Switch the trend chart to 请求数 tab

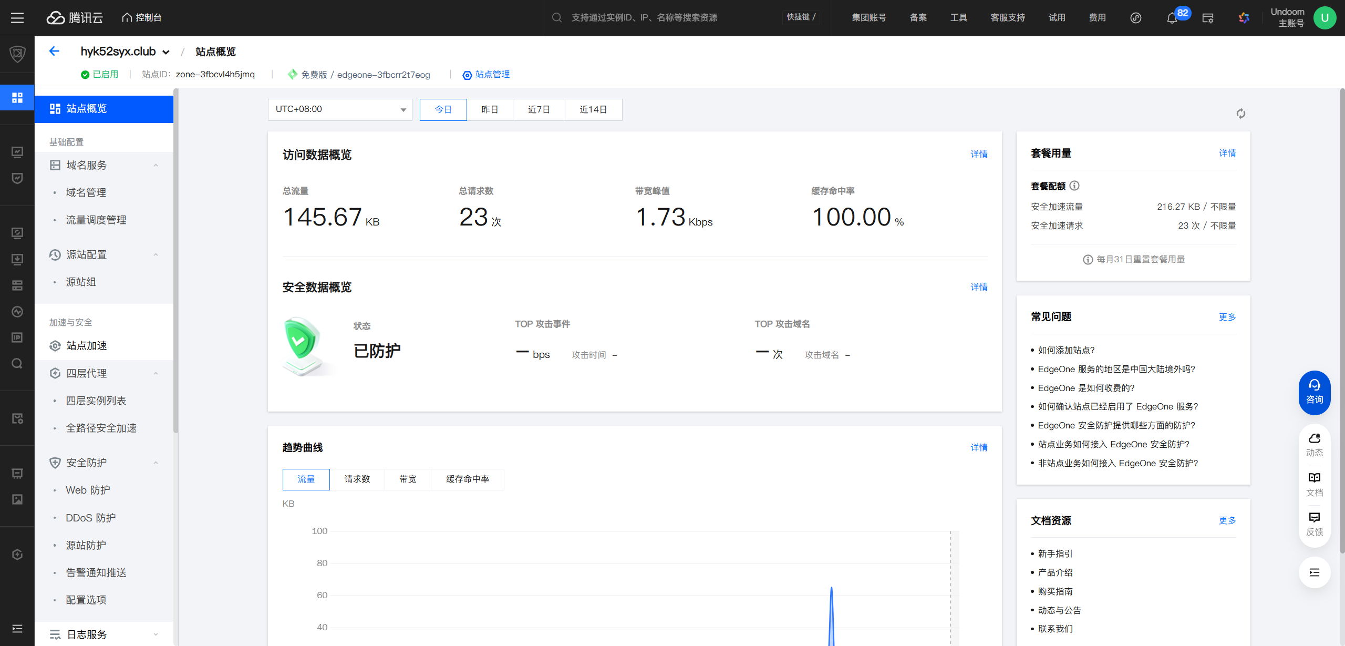(x=357, y=479)
